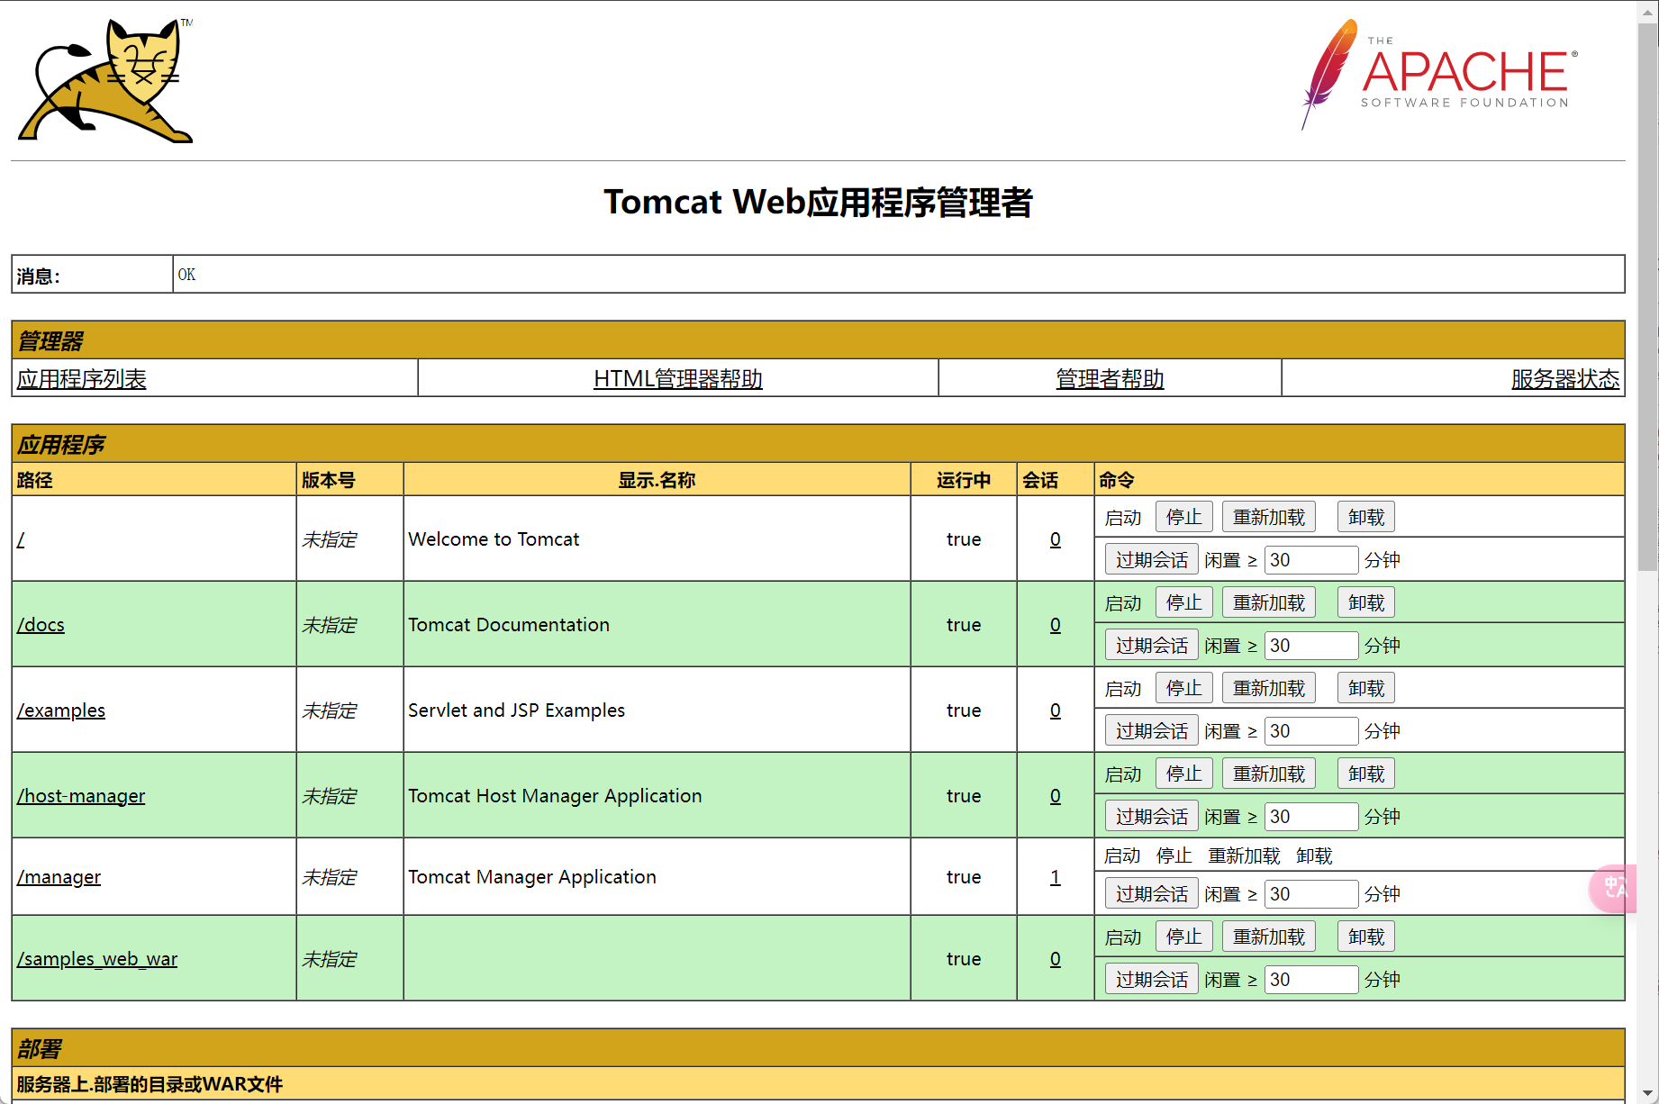This screenshot has height=1104, width=1659.
Task: Expire sessions for /manager
Action: (x=1152, y=893)
